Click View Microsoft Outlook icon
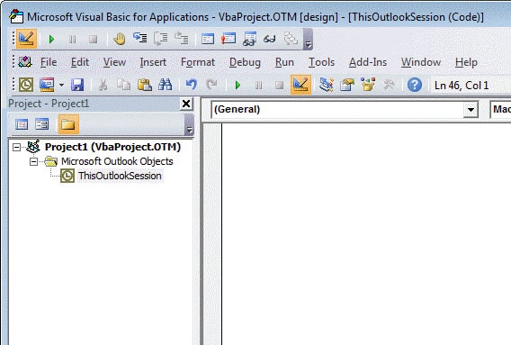Image resolution: width=511 pixels, height=345 pixels. (26, 85)
